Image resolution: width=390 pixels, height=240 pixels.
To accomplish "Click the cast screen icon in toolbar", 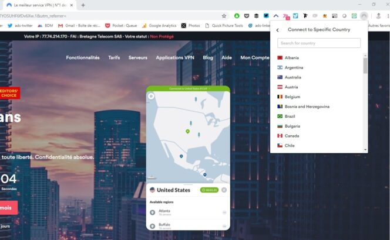I will pyautogui.click(x=335, y=16).
